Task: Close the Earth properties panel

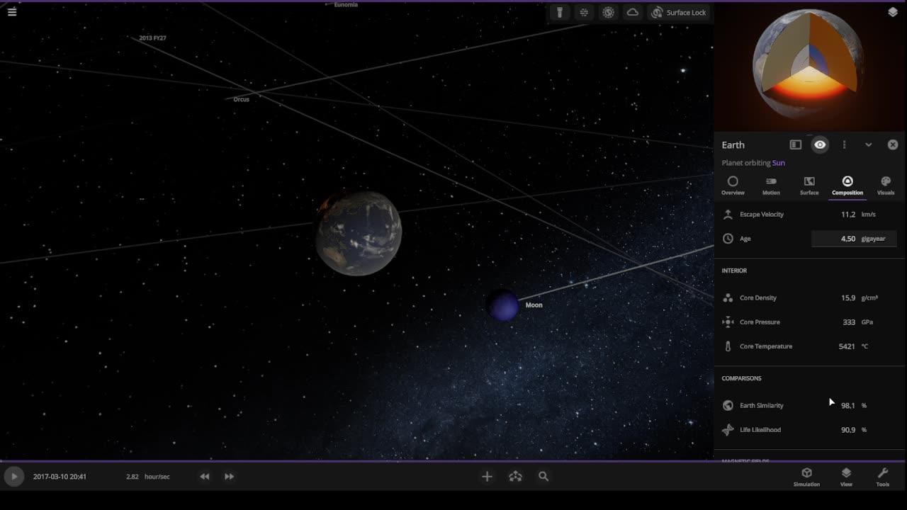Action: [x=893, y=144]
